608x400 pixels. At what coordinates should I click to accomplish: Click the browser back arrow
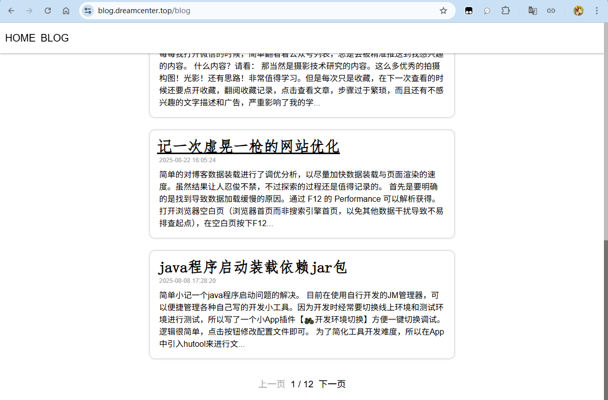11,11
